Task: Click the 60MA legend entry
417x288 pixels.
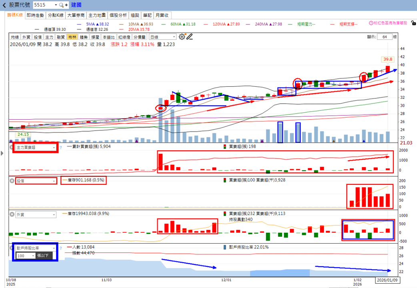Action: [178, 24]
